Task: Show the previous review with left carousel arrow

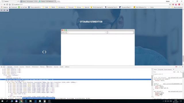Action: [43, 52]
